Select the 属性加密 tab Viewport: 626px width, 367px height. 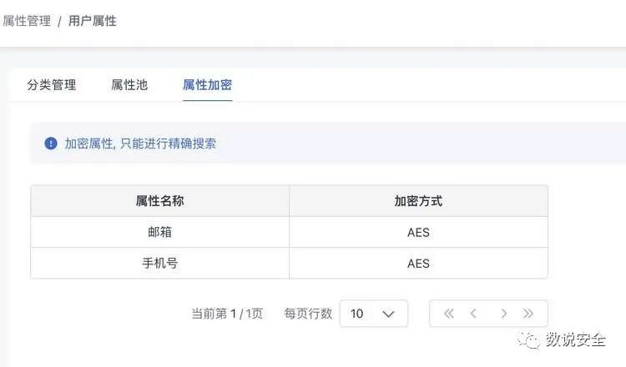tap(208, 84)
